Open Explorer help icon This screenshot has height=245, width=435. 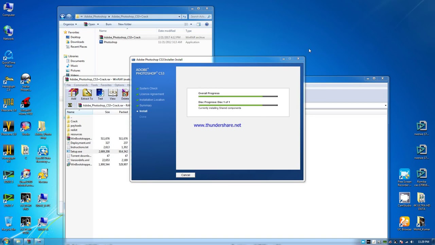207,24
